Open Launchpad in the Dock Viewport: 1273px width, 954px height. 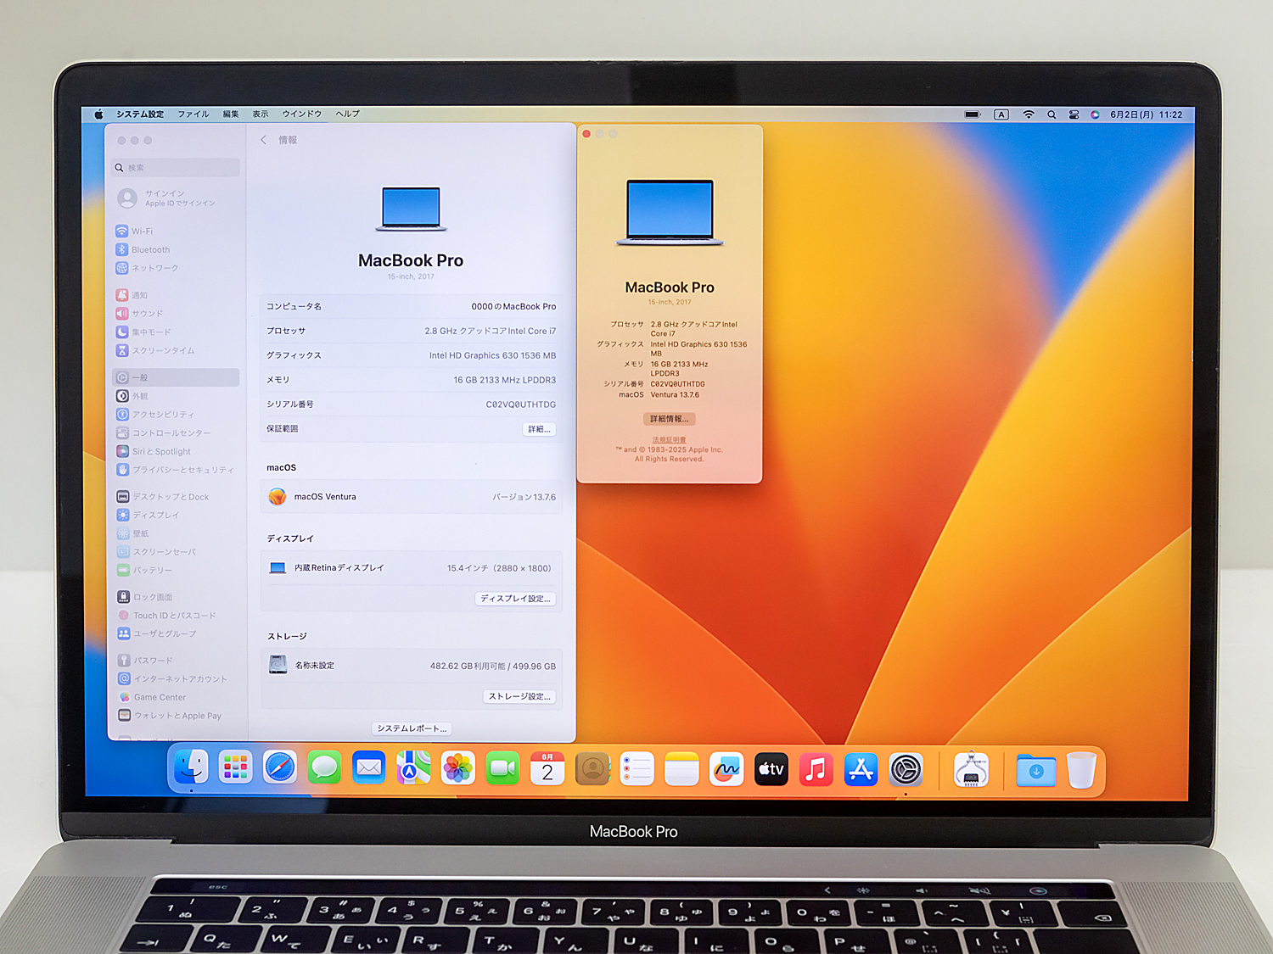pos(235,768)
